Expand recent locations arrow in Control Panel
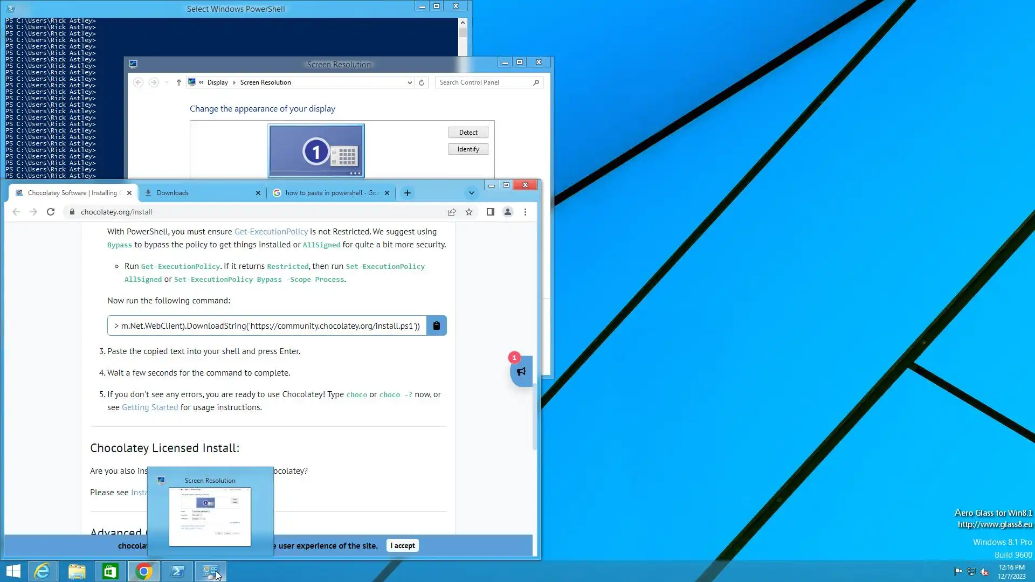Viewport: 1035px width, 582px height. [167, 82]
